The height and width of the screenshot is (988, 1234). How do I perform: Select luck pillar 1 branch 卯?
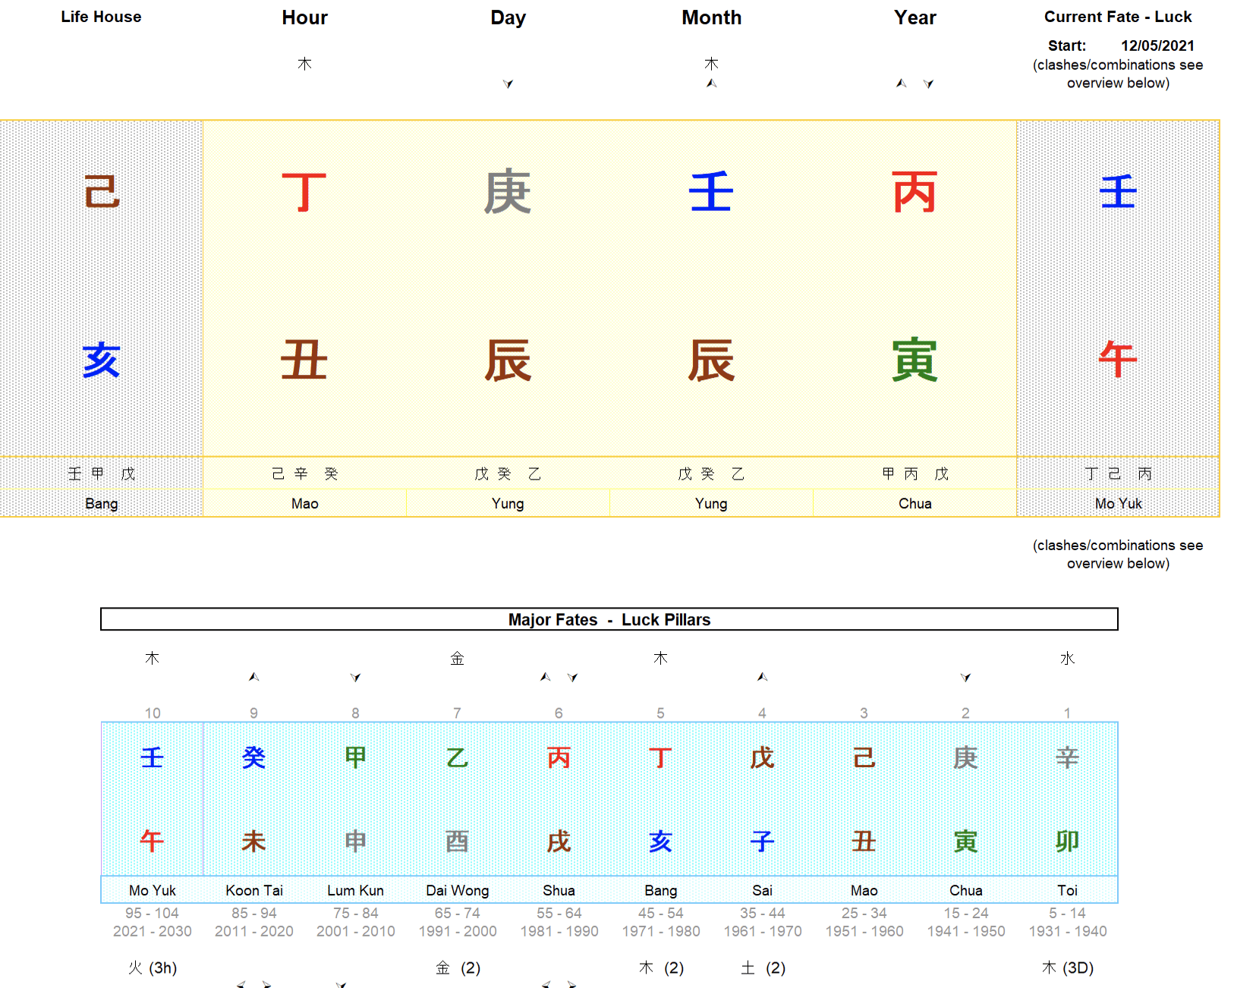(x=1067, y=841)
